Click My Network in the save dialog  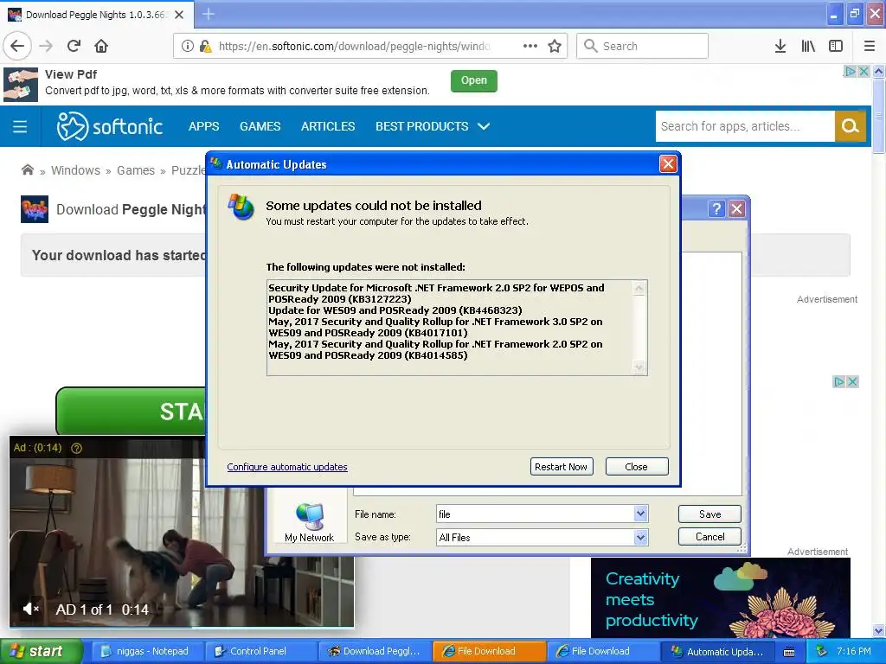(309, 522)
